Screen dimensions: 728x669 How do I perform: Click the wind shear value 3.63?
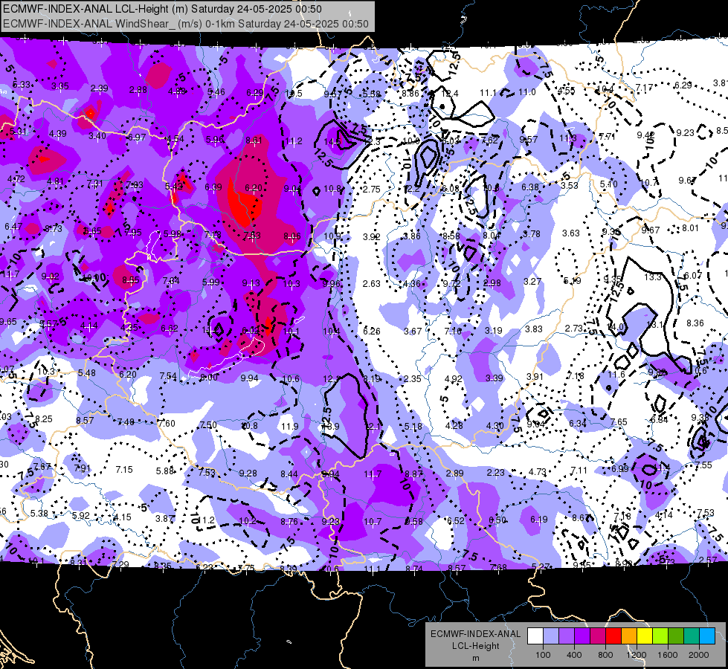click(571, 233)
